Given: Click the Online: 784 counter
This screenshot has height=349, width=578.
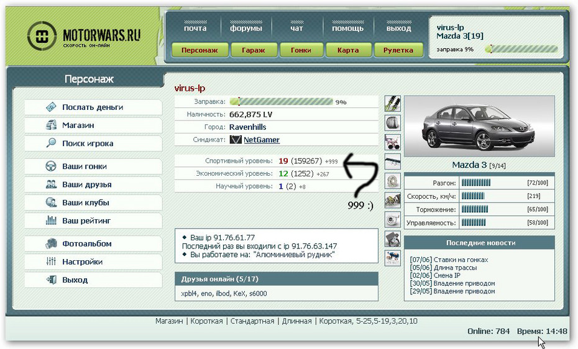Looking at the screenshot, I should click(489, 332).
